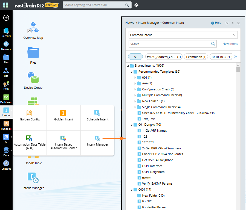The height and width of the screenshot is (210, 246).
Task: Select the 1- Get VRF Names intent
Action: click(x=152, y=131)
